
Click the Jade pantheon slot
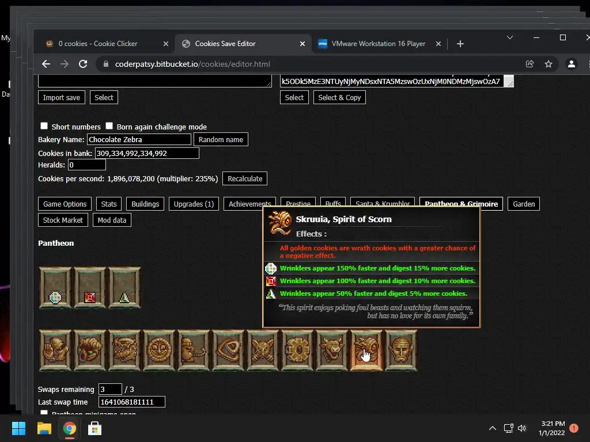pyautogui.click(x=124, y=288)
